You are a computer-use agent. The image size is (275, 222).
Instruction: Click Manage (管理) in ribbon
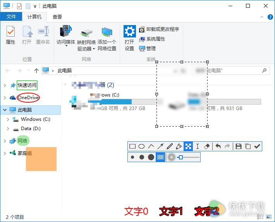point(148,48)
